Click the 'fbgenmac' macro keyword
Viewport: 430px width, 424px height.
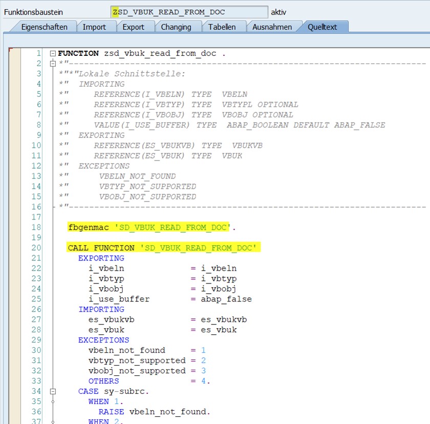click(89, 227)
